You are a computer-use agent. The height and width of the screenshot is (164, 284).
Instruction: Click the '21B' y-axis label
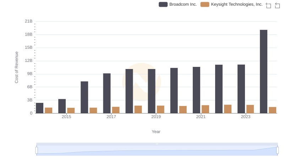pyautogui.click(x=29, y=21)
